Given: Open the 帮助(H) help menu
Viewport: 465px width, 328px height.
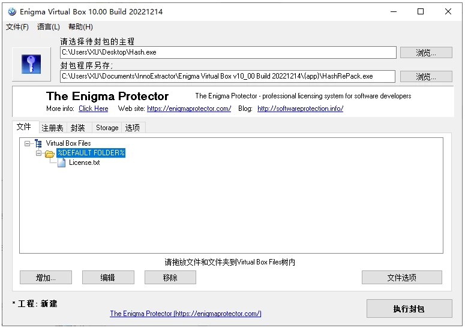Looking at the screenshot, I should [x=80, y=27].
